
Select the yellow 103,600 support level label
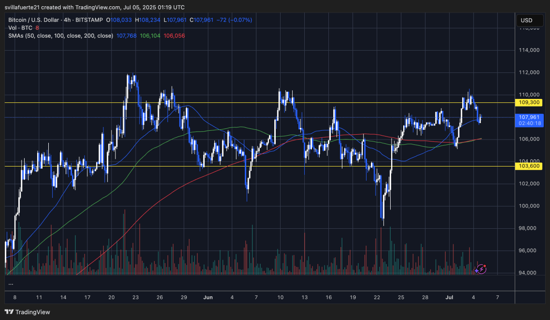coord(529,166)
